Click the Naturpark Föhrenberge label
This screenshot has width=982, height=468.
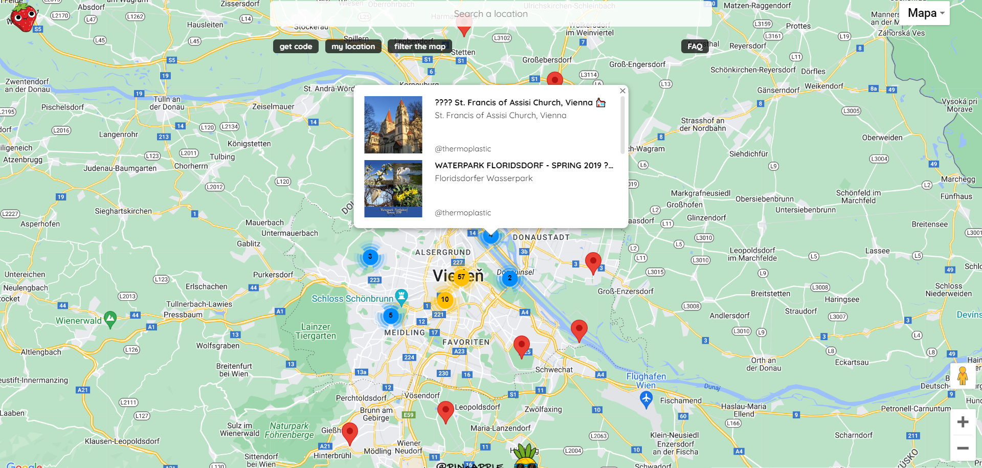(289, 430)
